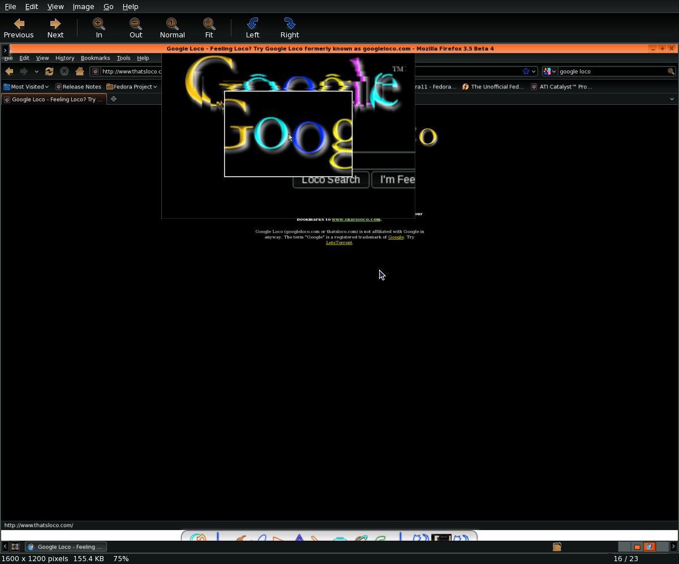Open the viewer's Help menu
Image resolution: width=679 pixels, height=564 pixels.
click(130, 6)
